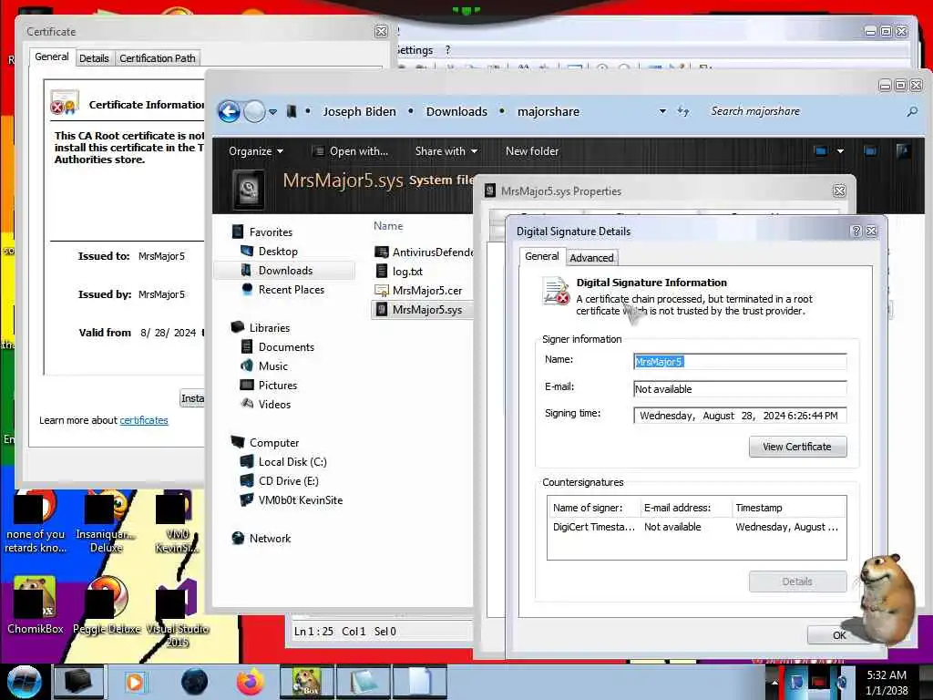Open the Share with dropdown

(x=446, y=151)
